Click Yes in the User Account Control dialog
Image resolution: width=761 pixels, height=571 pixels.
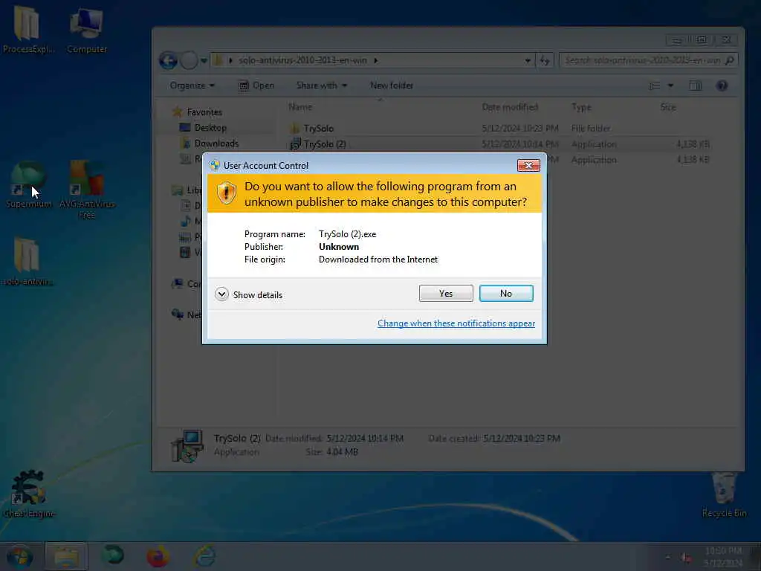[x=446, y=293]
